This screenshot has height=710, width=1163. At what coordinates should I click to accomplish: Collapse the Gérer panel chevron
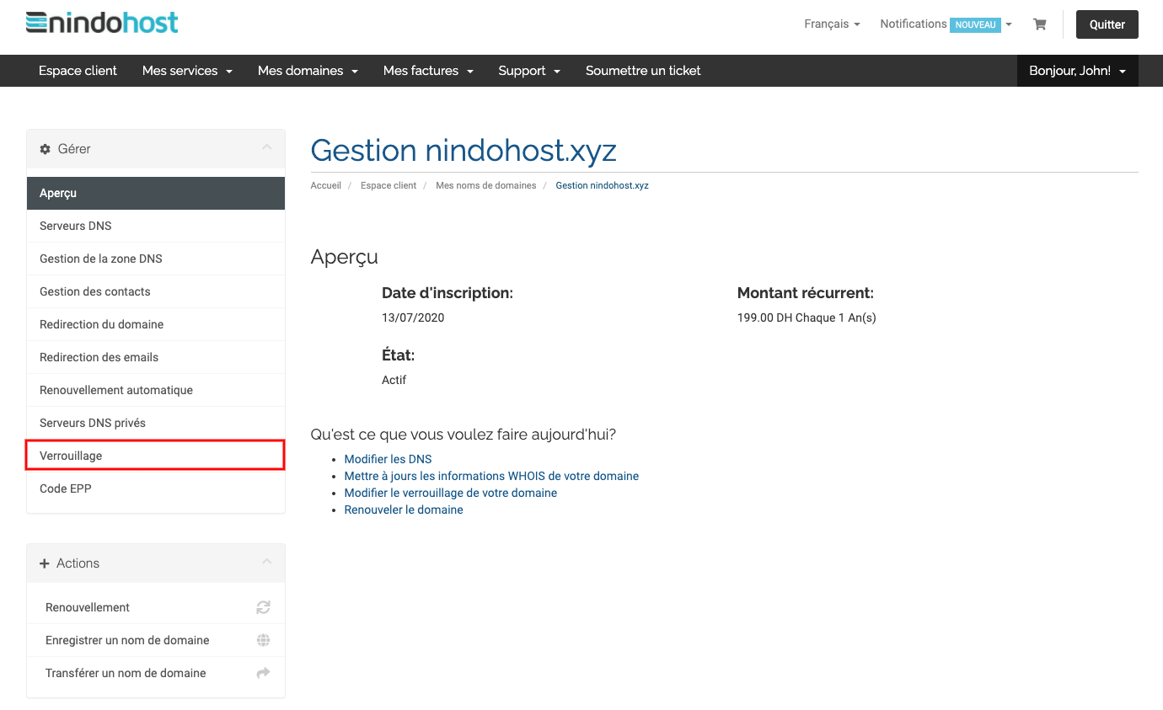(266, 148)
